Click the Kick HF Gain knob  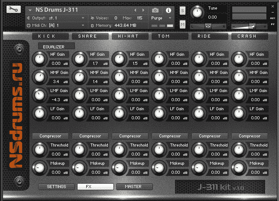pyautogui.click(x=39, y=59)
